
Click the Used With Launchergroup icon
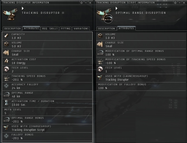coord(100,78)
